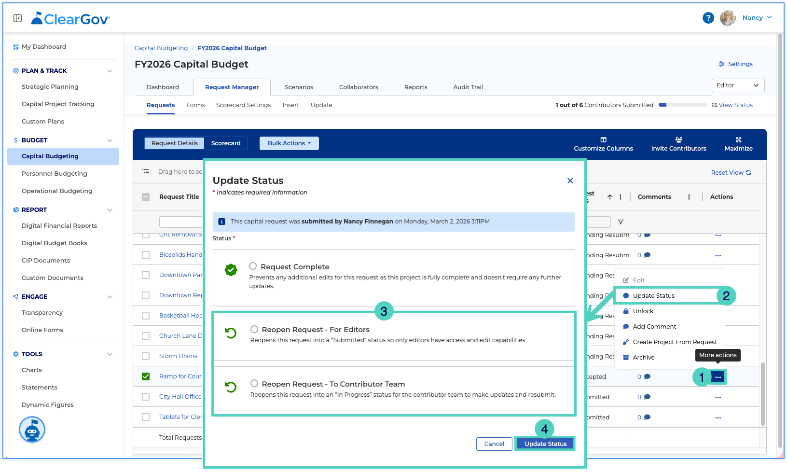Click the More actions ellipsis for Ramp row
This screenshot has width=787, height=473.
point(718,377)
